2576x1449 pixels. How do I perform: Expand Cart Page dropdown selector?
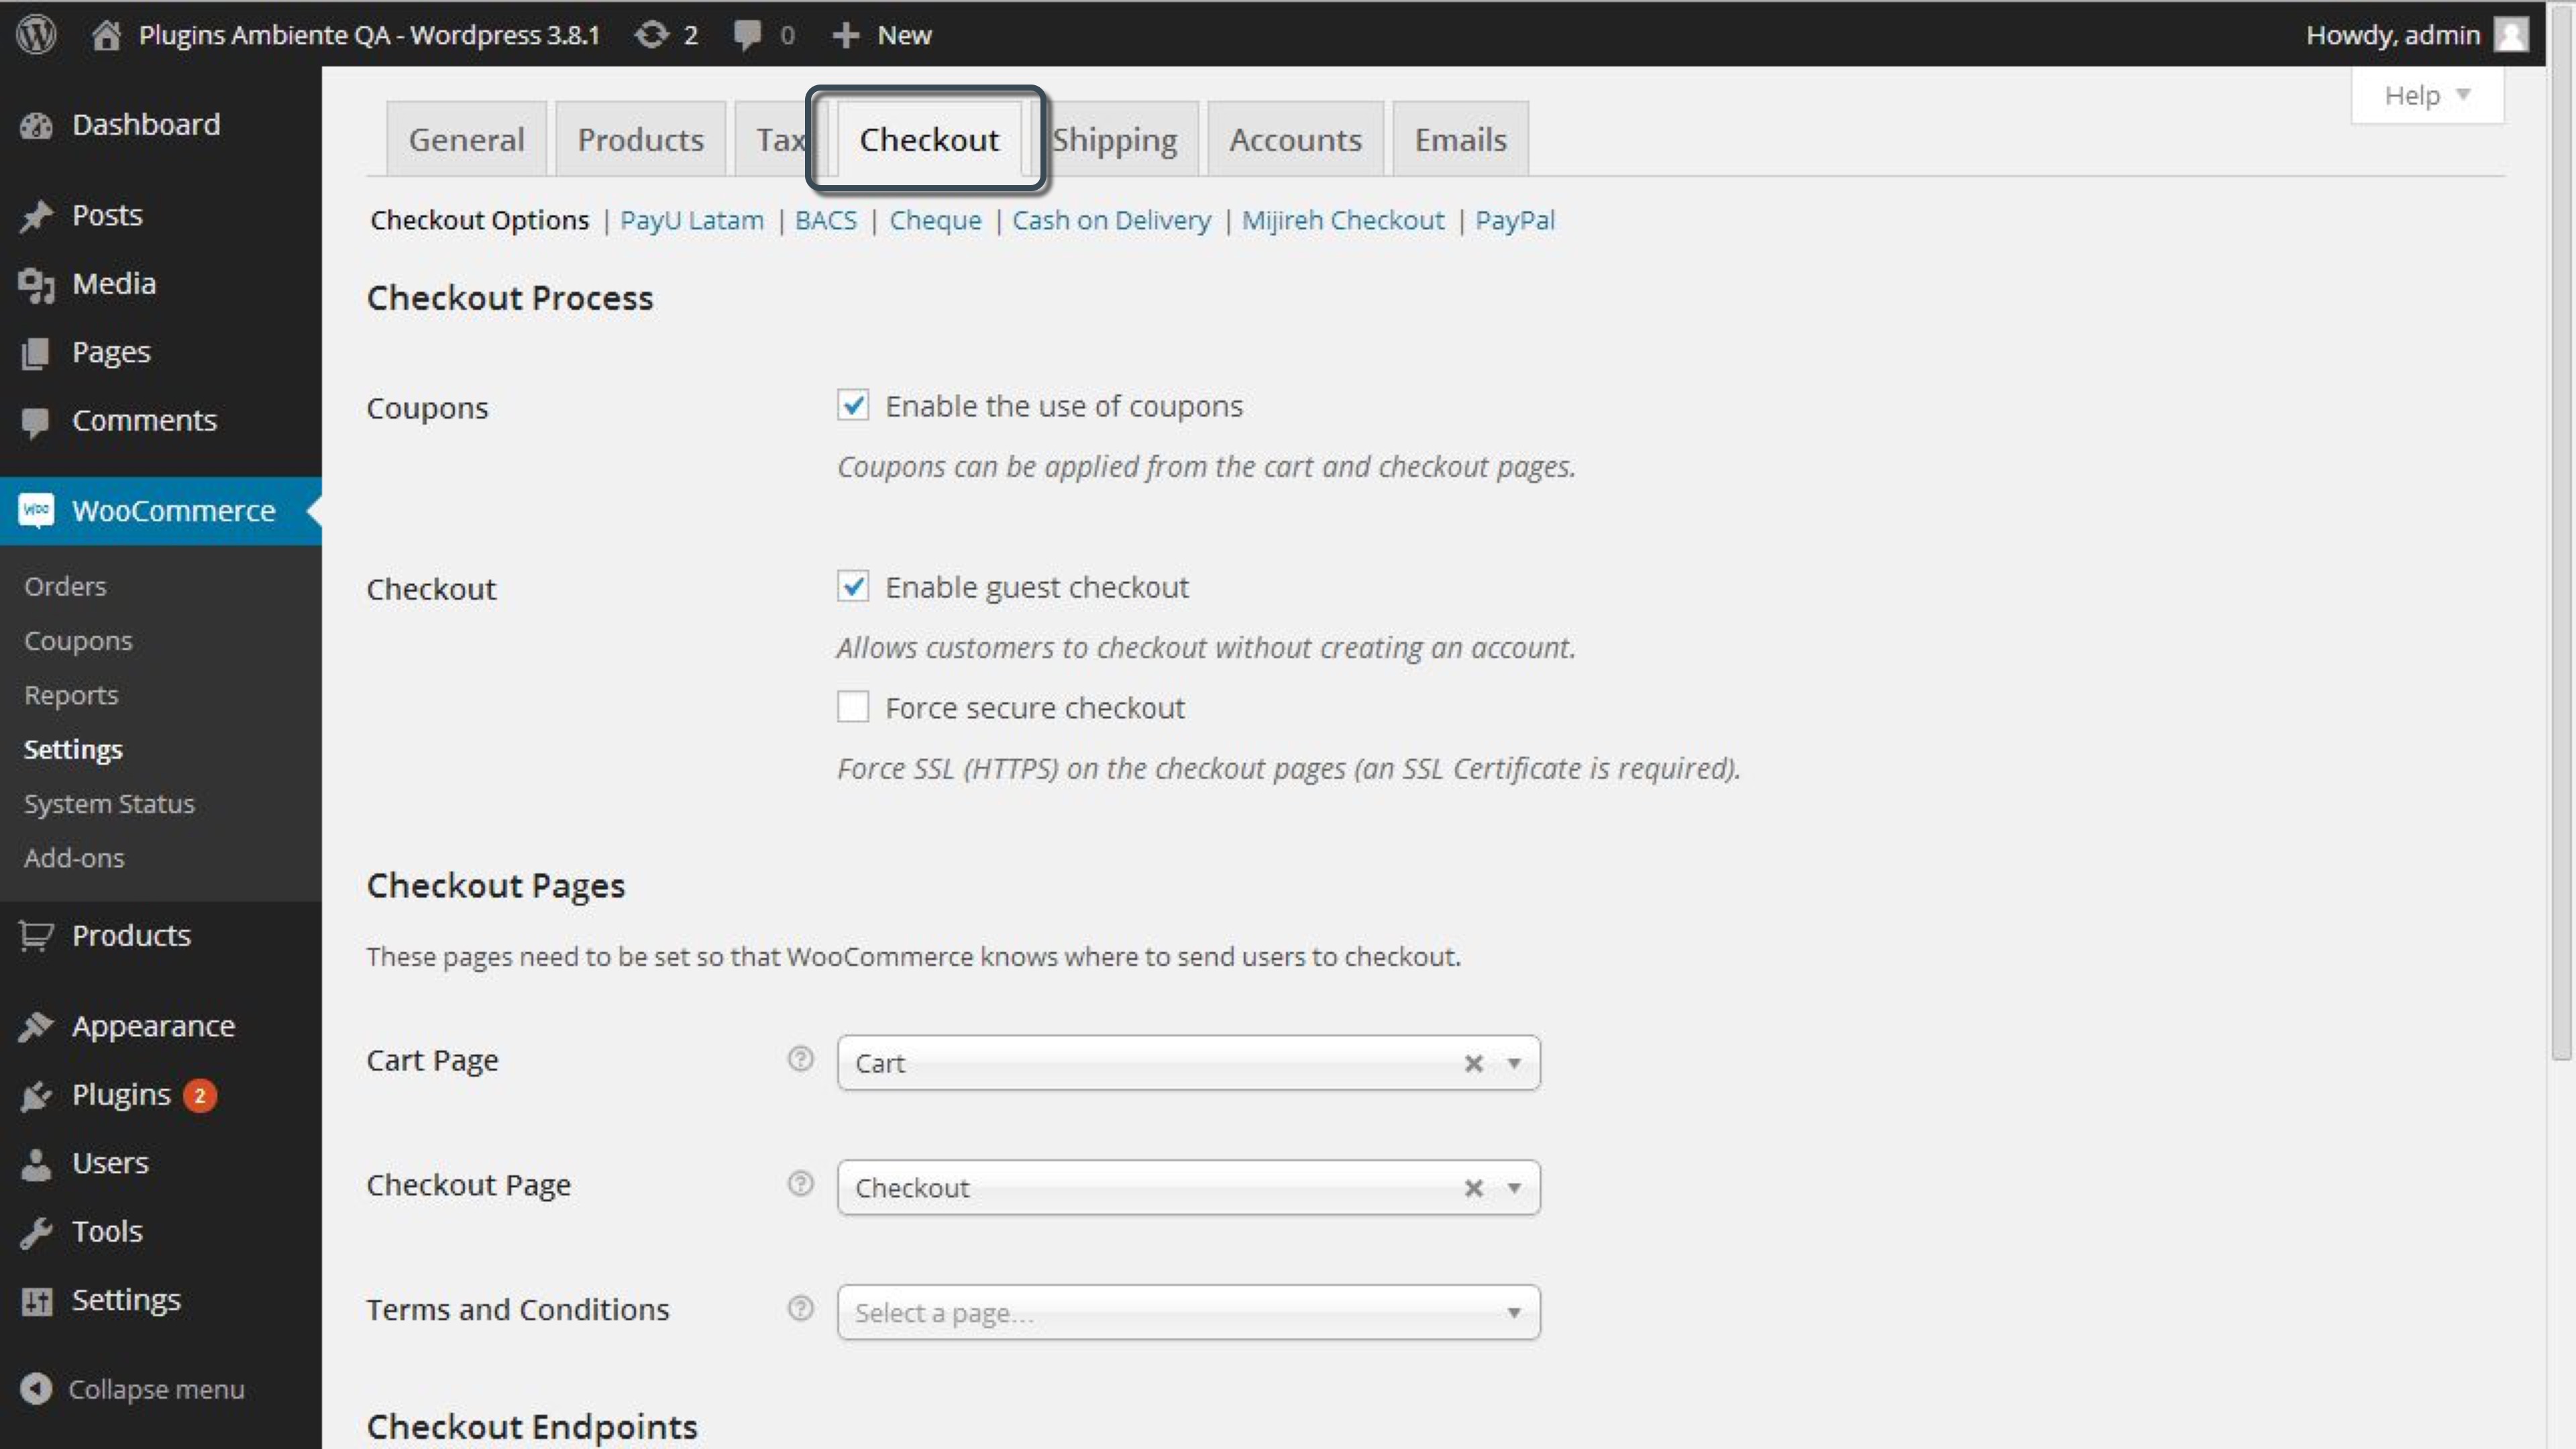pyautogui.click(x=1513, y=1061)
